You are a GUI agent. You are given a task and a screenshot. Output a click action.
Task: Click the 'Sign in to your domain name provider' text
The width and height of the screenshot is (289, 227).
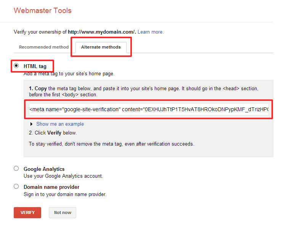click(65, 194)
